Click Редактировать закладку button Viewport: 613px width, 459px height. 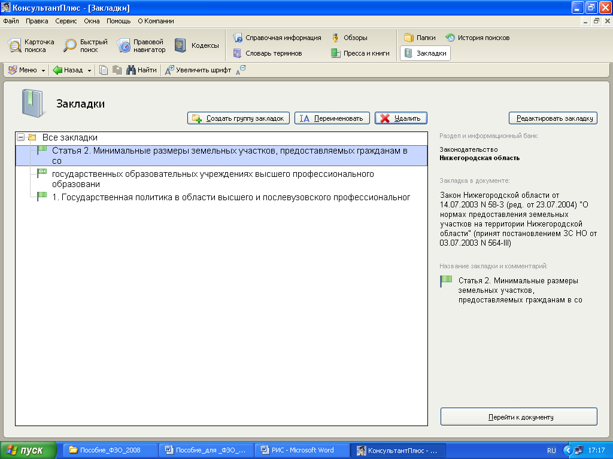[x=553, y=118]
